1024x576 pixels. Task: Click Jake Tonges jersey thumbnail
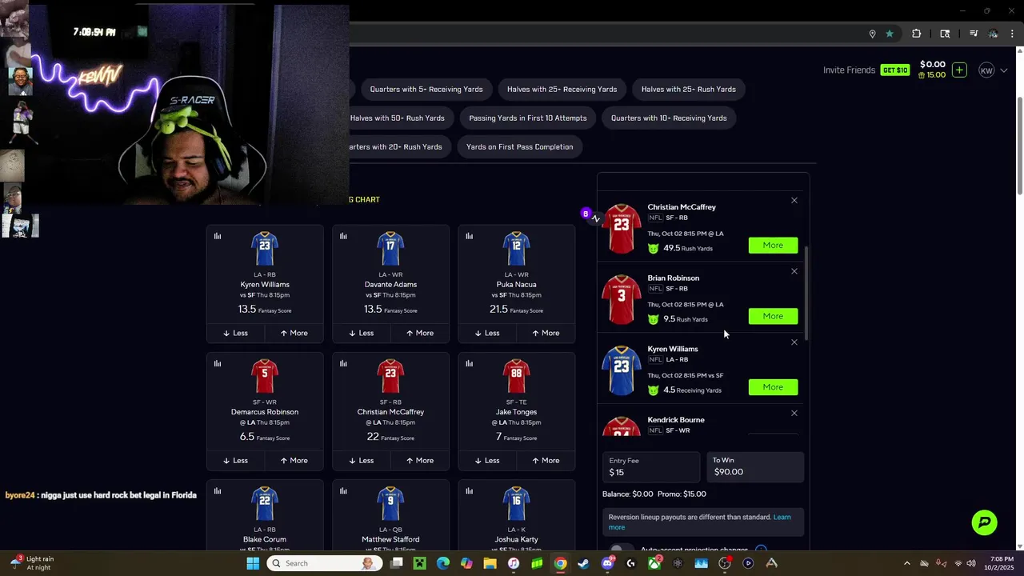pyautogui.click(x=516, y=376)
